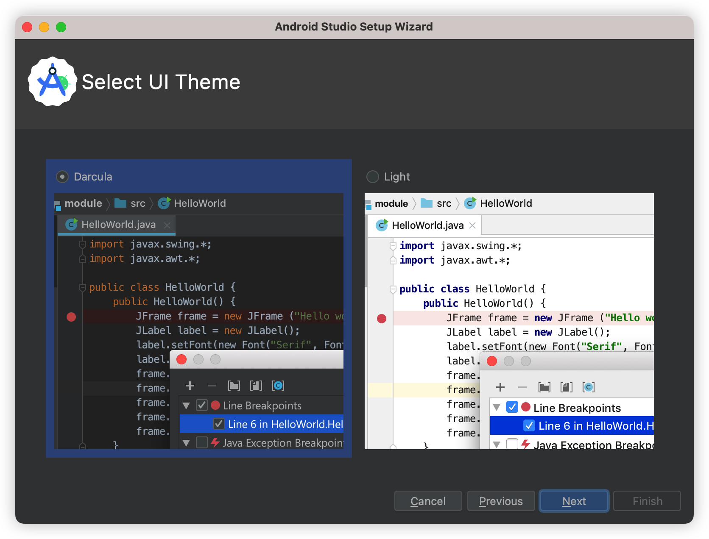Click module icon in Light breadcrumb
Viewport: 709px width, 539px height.
click(x=368, y=206)
